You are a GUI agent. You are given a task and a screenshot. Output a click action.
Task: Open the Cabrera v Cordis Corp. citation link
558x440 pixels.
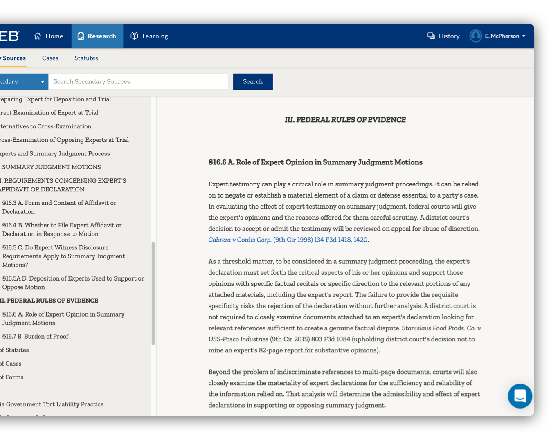[x=288, y=240]
